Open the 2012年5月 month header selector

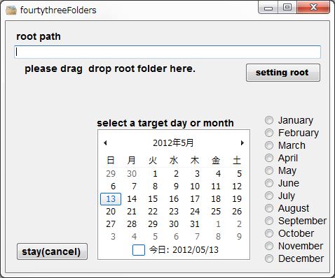(x=173, y=142)
